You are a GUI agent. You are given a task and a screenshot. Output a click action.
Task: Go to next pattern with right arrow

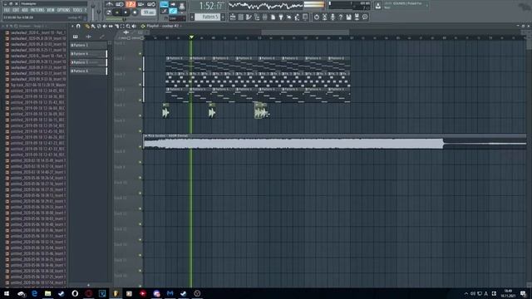click(x=223, y=17)
